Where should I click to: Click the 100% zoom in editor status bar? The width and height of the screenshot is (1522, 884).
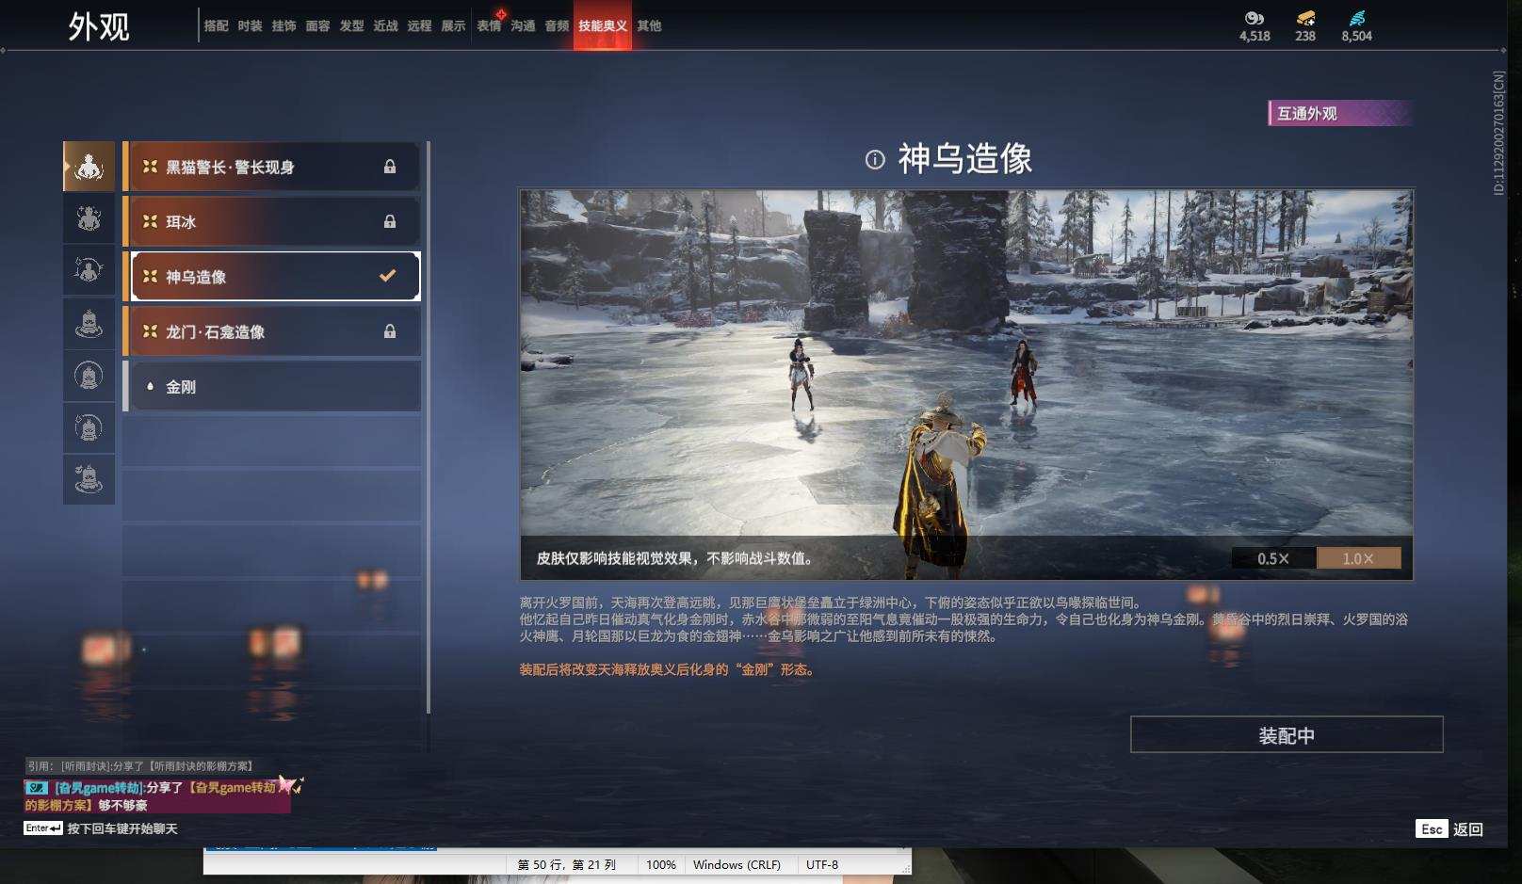(x=661, y=864)
